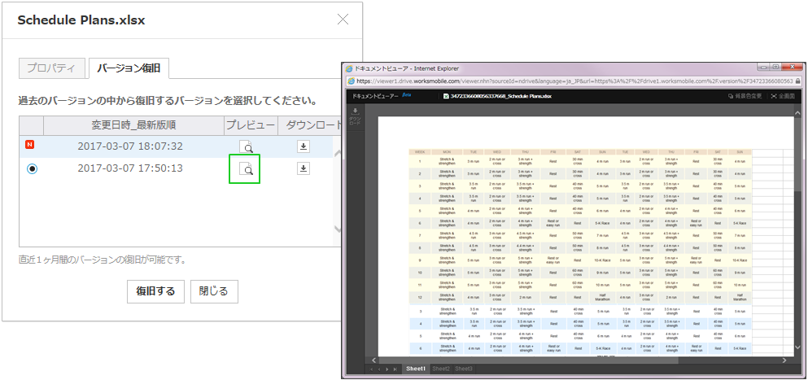Viewport: 808px width, 380px height.
Task: Click the red N latest-version marker
Action: coord(31,146)
